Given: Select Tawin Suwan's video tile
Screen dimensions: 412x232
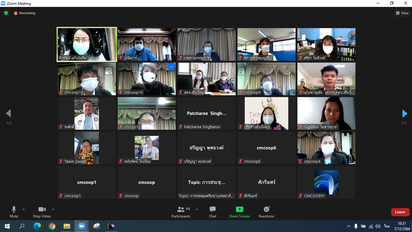Looking at the screenshot, I should pyautogui.click(x=87, y=148).
